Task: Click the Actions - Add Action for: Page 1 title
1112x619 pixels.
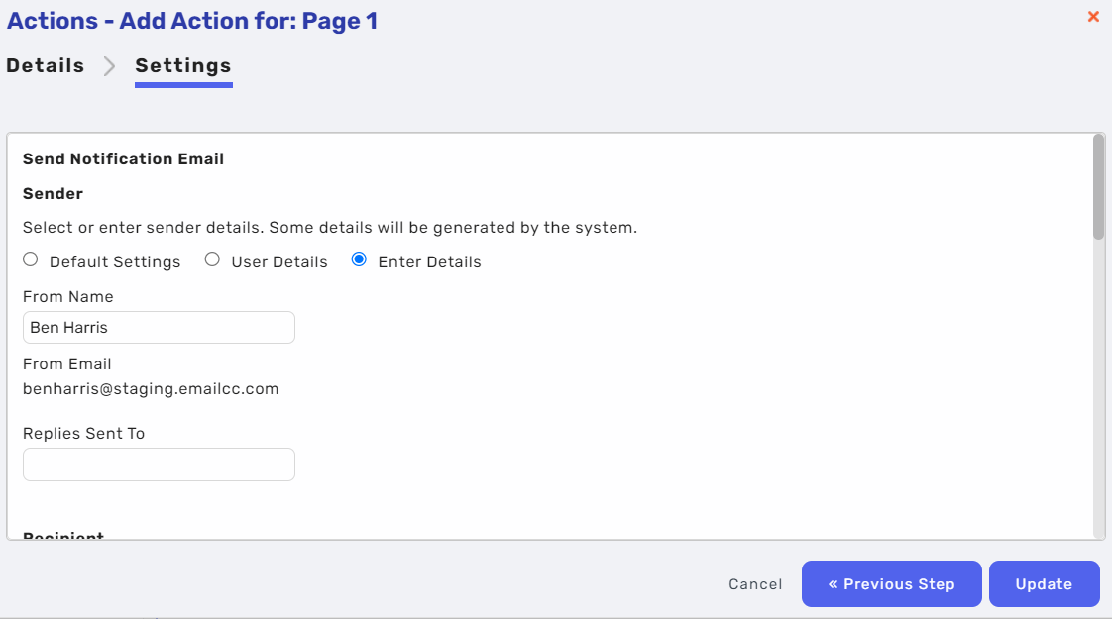Action: click(x=192, y=21)
